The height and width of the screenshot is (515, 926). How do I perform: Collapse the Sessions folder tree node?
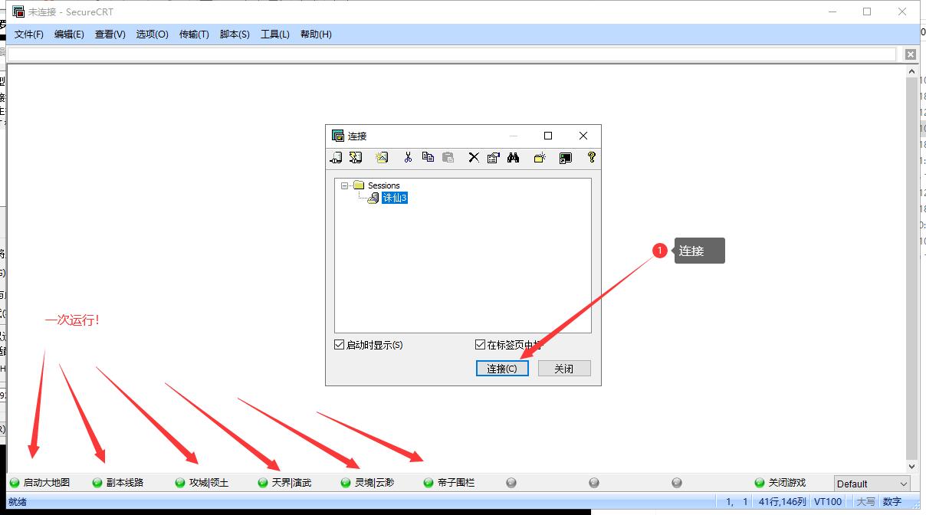[x=345, y=185]
